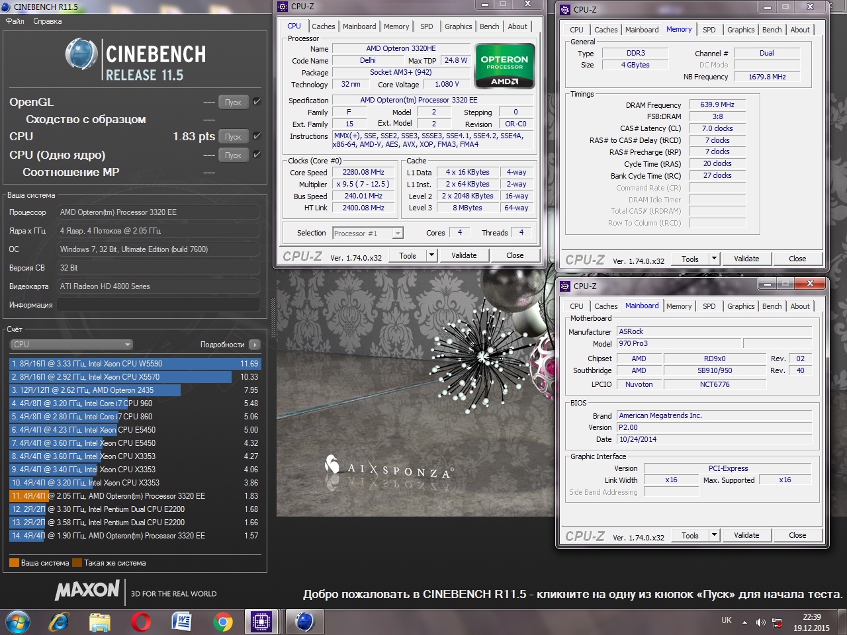Click Validate in the CPU tab window
This screenshot has height=635, width=847.
[x=464, y=255]
